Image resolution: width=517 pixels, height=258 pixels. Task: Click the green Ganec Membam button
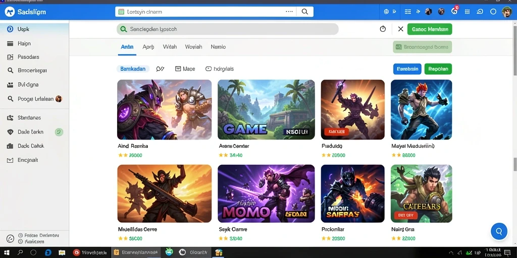[x=430, y=29]
